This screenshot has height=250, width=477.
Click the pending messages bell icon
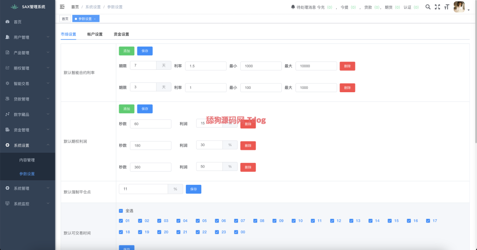coord(293,7)
